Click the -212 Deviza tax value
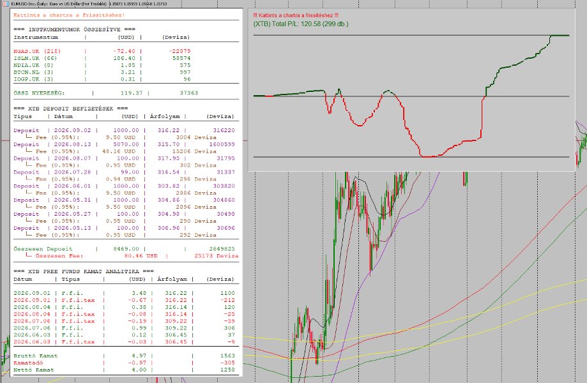587x383 pixels. pos(227,300)
